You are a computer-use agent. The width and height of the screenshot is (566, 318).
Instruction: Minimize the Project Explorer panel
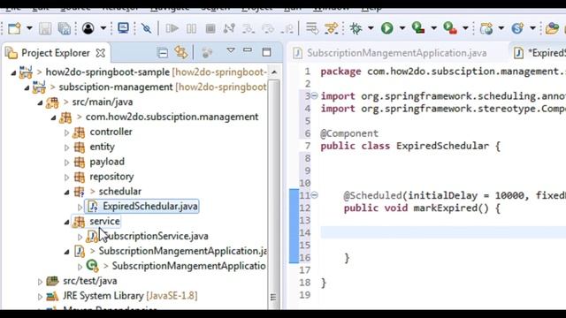click(248, 50)
